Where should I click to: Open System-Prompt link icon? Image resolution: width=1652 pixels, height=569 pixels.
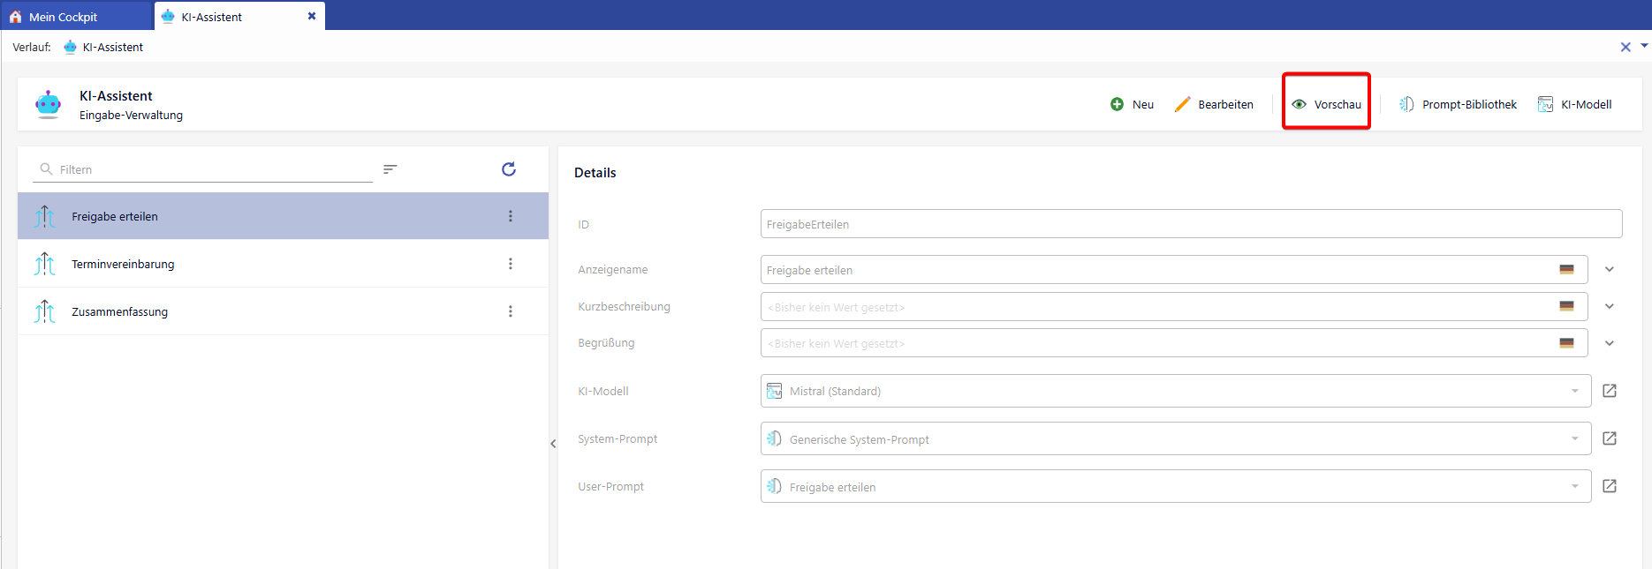[x=1610, y=438]
